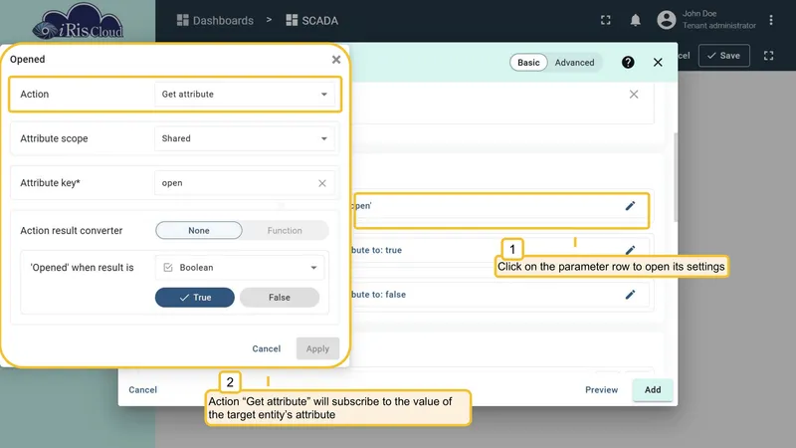The width and height of the screenshot is (796, 448).
Task: Open the Attribute scope Shared dropdown
Action: [x=244, y=138]
